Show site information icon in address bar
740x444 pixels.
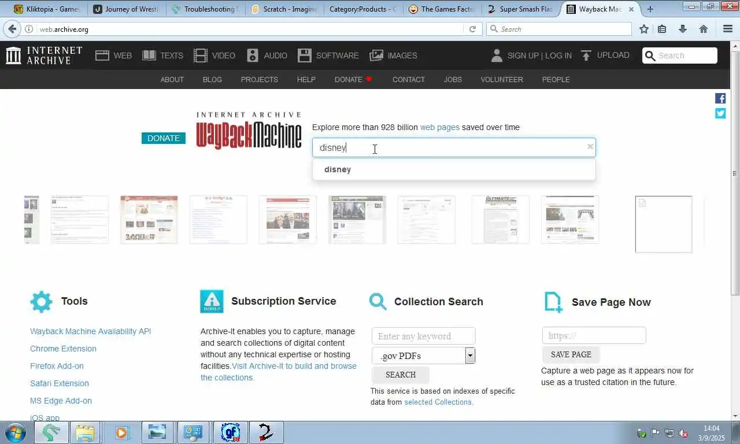tap(29, 29)
